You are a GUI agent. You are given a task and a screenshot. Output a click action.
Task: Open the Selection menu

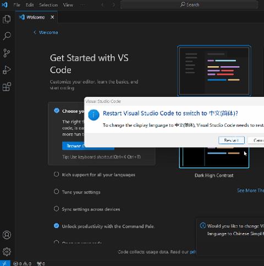tap(48, 5)
